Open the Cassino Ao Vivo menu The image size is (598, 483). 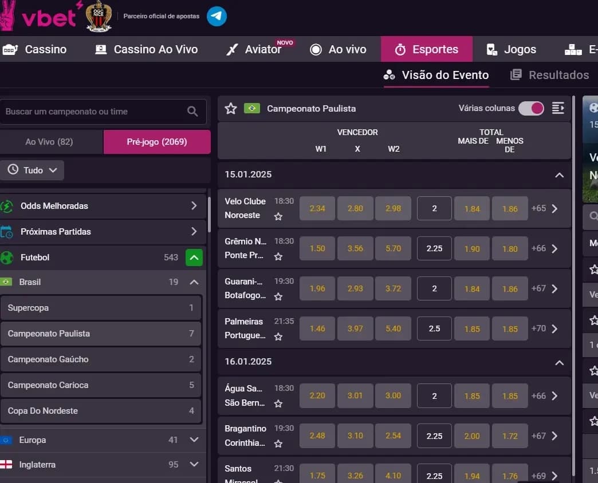pyautogui.click(x=146, y=49)
